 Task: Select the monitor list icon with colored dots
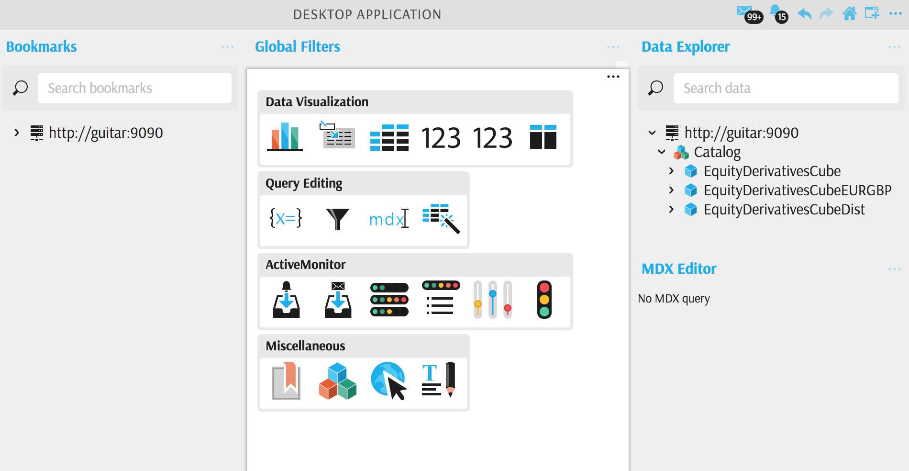pyautogui.click(x=441, y=298)
